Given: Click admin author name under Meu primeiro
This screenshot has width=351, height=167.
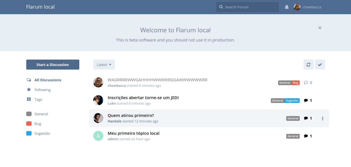Looking at the screenshot, I should tap(113, 139).
